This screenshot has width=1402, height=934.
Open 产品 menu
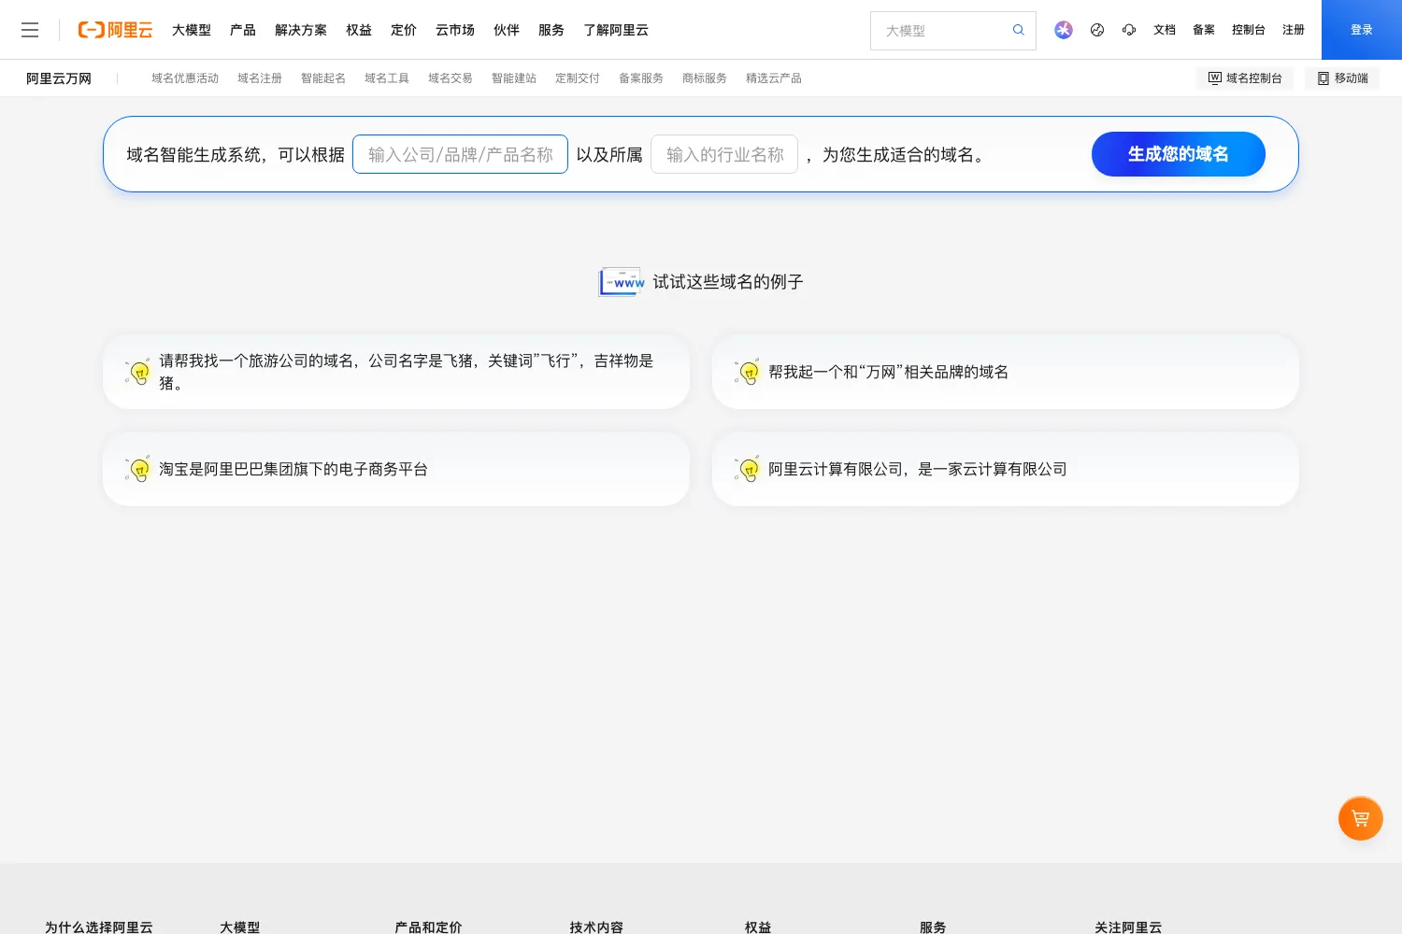243,30
